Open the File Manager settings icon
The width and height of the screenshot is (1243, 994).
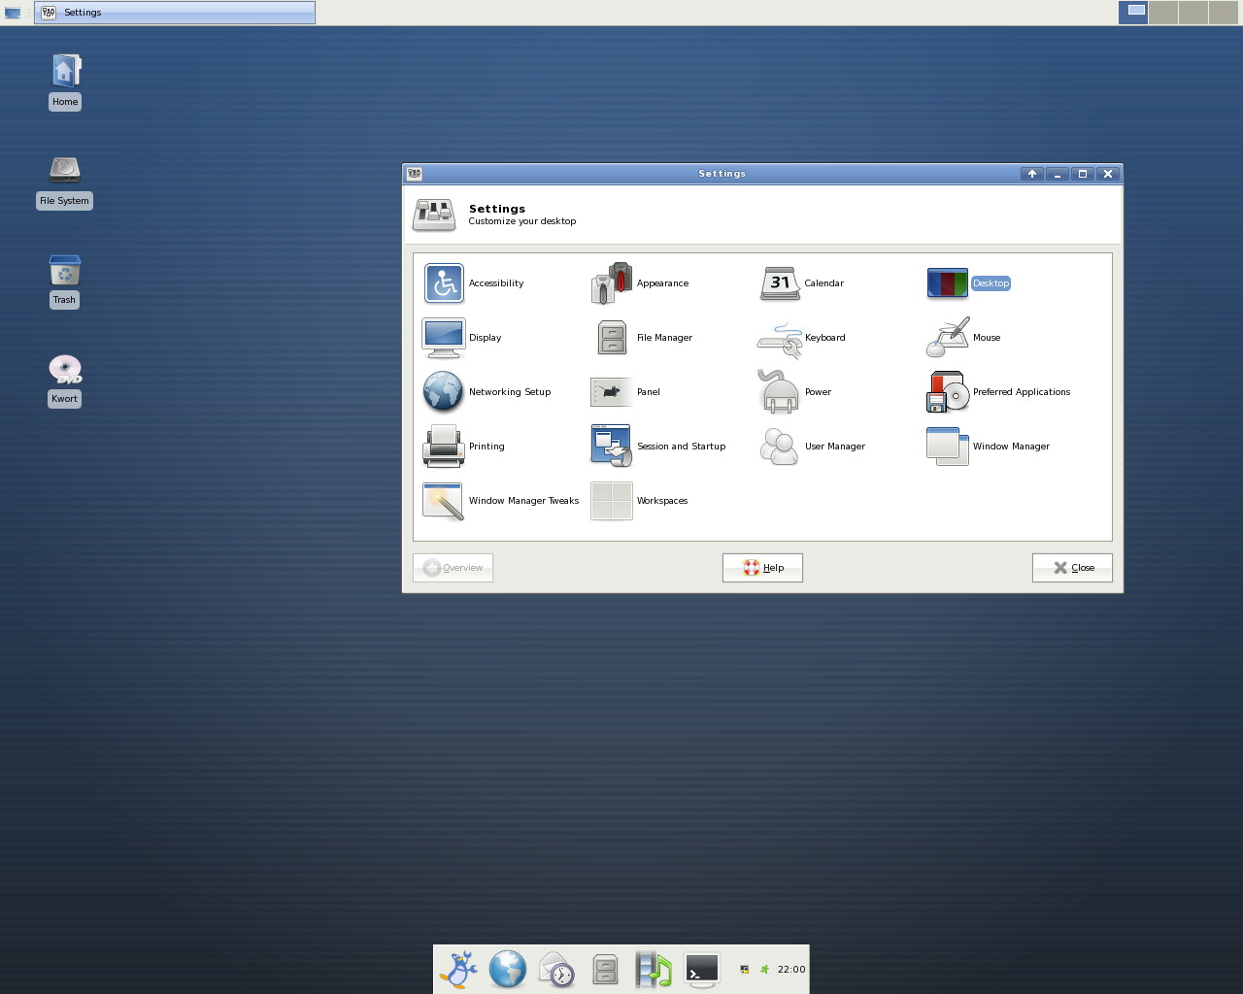(612, 338)
